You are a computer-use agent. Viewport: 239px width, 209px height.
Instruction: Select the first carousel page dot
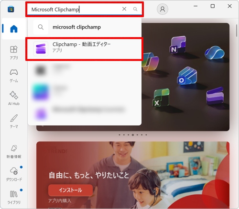coord(119,135)
